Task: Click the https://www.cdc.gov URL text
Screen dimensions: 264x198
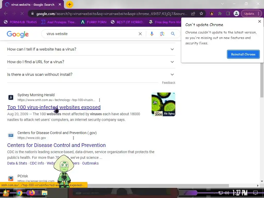Action: click(32, 138)
